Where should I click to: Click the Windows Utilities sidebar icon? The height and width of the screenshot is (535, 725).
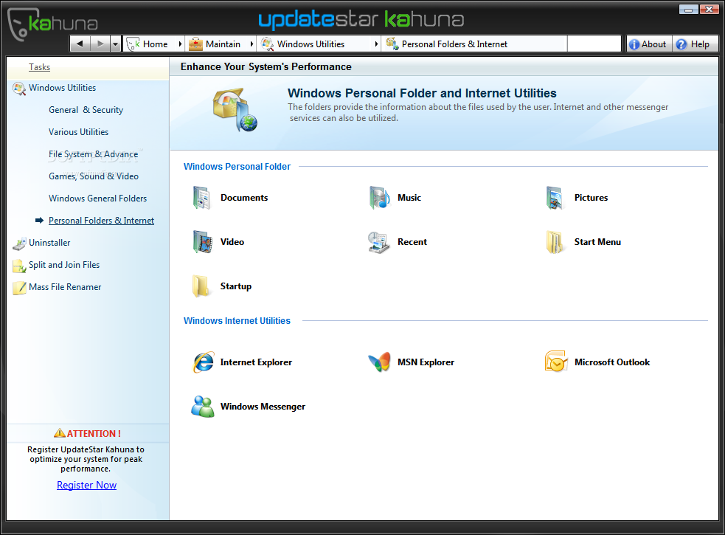[x=19, y=89]
